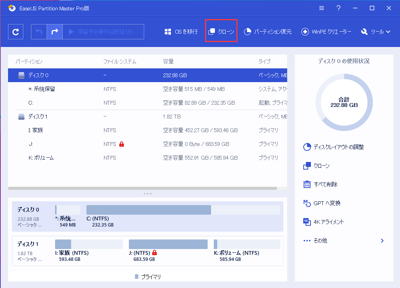This screenshot has width=400, height=288.
Task: Click the 1.82 TB capacity cell
Action: click(x=172, y=117)
